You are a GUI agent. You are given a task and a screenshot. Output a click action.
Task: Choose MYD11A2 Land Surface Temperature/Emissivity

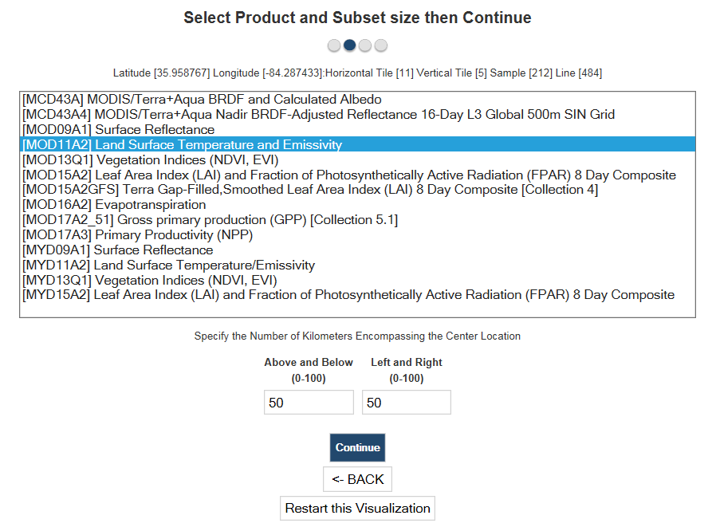click(168, 265)
